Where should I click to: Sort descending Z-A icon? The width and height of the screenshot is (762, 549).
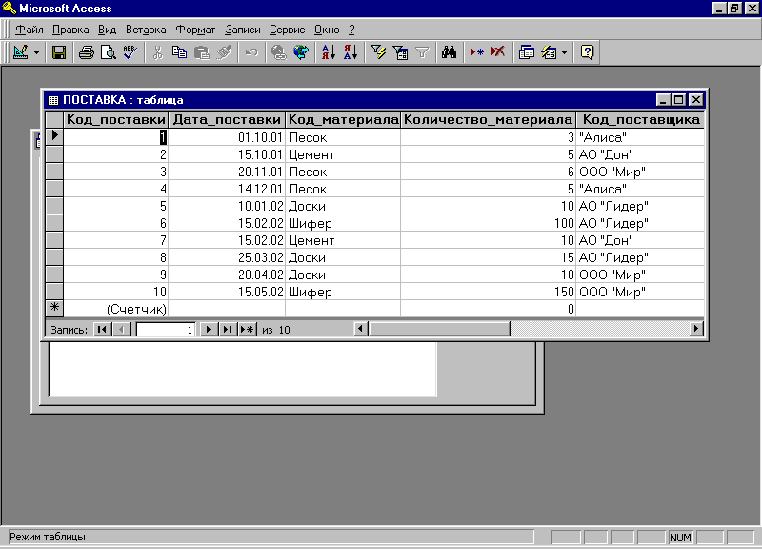click(x=351, y=52)
